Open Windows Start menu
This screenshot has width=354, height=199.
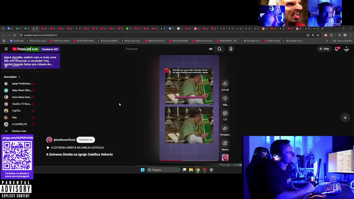tap(142, 170)
